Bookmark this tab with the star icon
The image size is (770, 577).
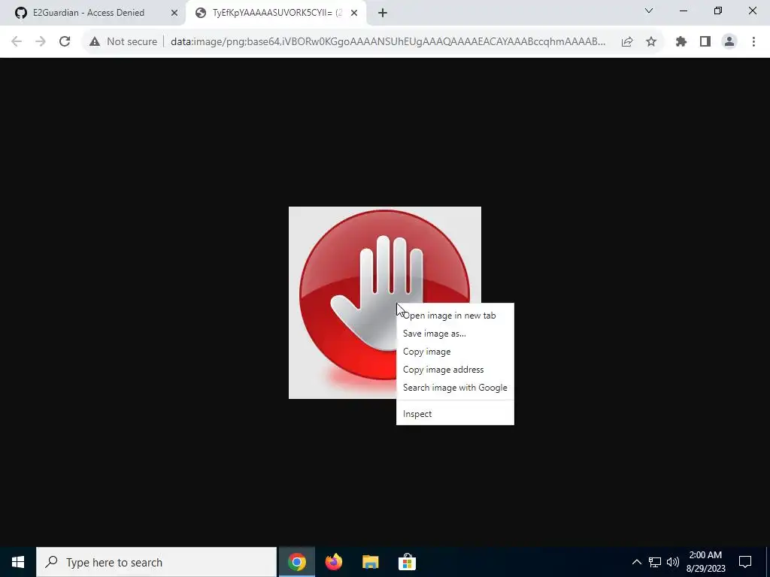point(651,42)
